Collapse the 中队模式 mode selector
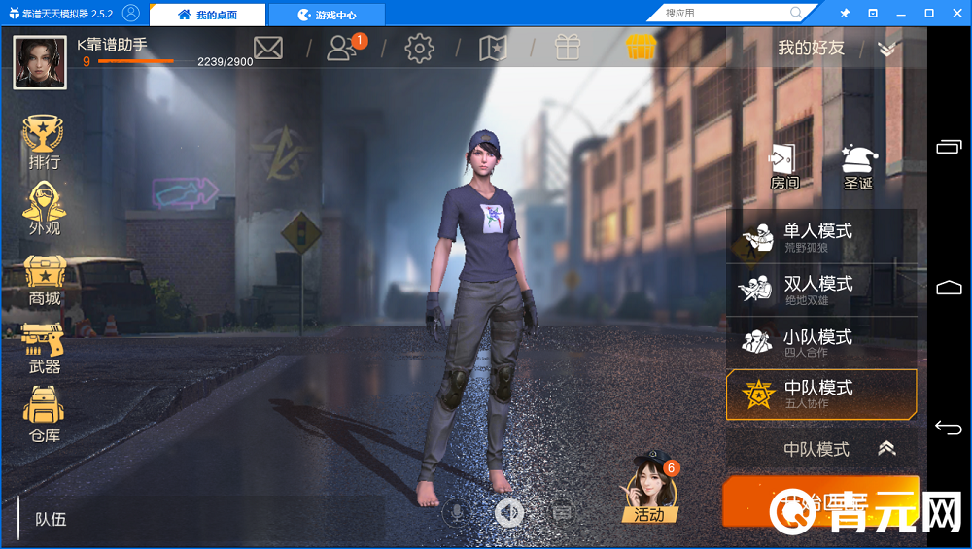972x549 pixels. 887,448
